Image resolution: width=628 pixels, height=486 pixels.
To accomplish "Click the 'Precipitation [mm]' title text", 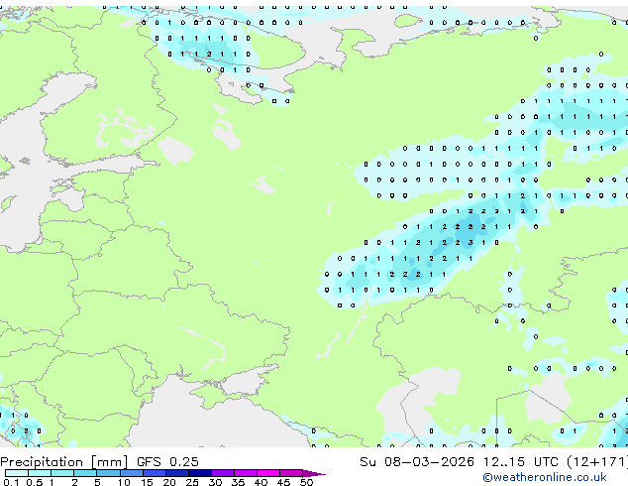I will [64, 462].
